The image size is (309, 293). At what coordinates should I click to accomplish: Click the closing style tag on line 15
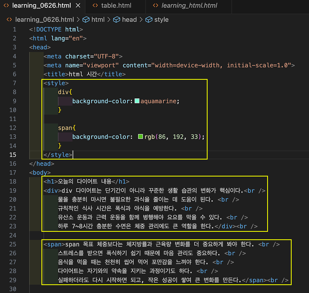coord(58,155)
